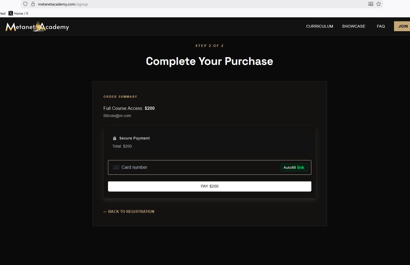
Task: Click the shield tracking protection icon
Action: [x=25, y=4]
